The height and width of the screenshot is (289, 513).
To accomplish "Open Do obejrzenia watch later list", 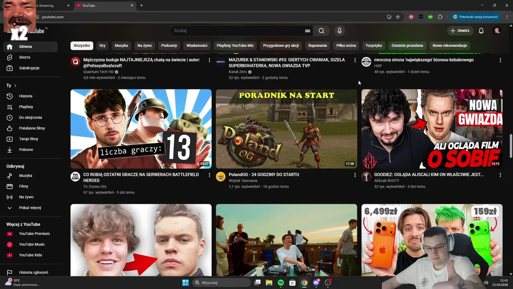I will point(31,118).
